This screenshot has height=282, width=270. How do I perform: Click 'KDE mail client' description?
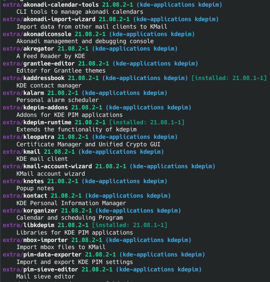(x=42, y=159)
